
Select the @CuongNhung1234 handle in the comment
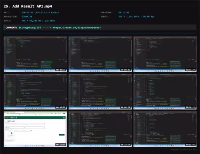pos(30,28)
